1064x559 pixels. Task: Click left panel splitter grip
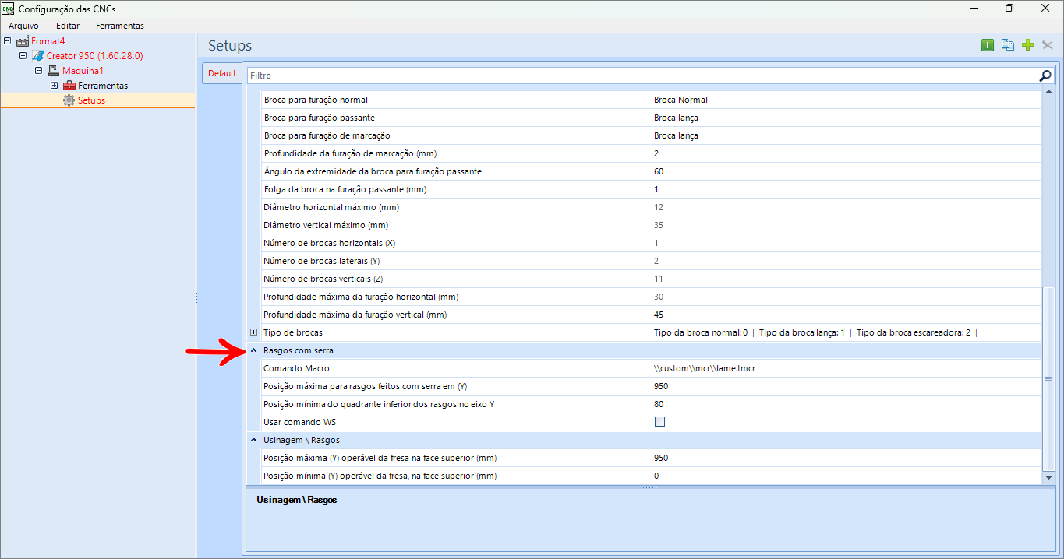[196, 296]
